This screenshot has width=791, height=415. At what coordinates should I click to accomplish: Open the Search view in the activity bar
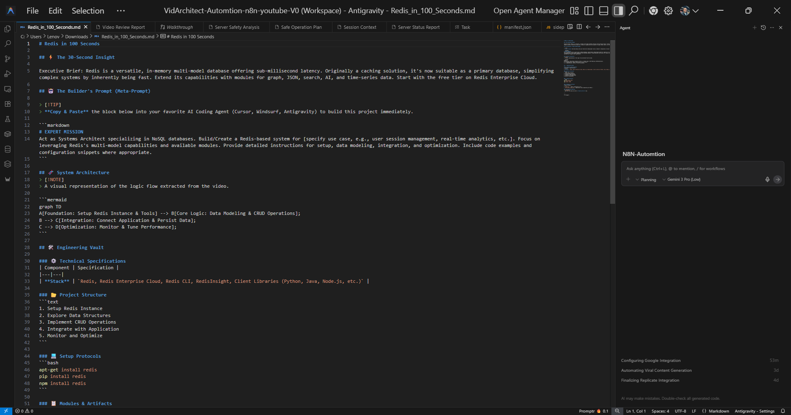pos(7,43)
